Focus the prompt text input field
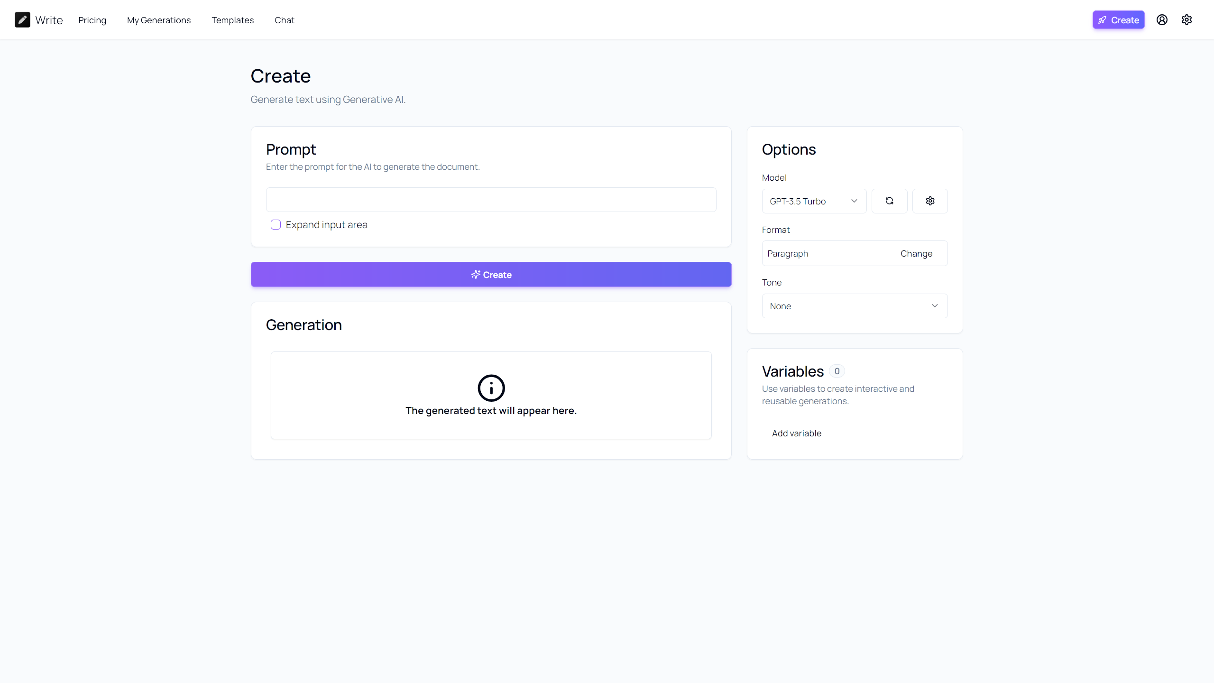This screenshot has width=1214, height=683. 491,200
